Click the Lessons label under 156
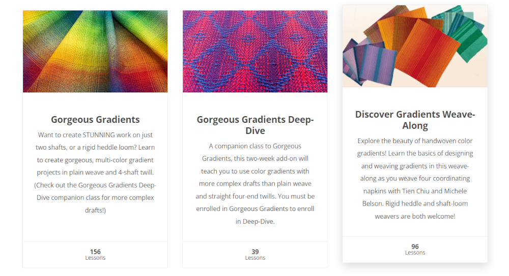This screenshot has height=276, width=509. tap(95, 258)
